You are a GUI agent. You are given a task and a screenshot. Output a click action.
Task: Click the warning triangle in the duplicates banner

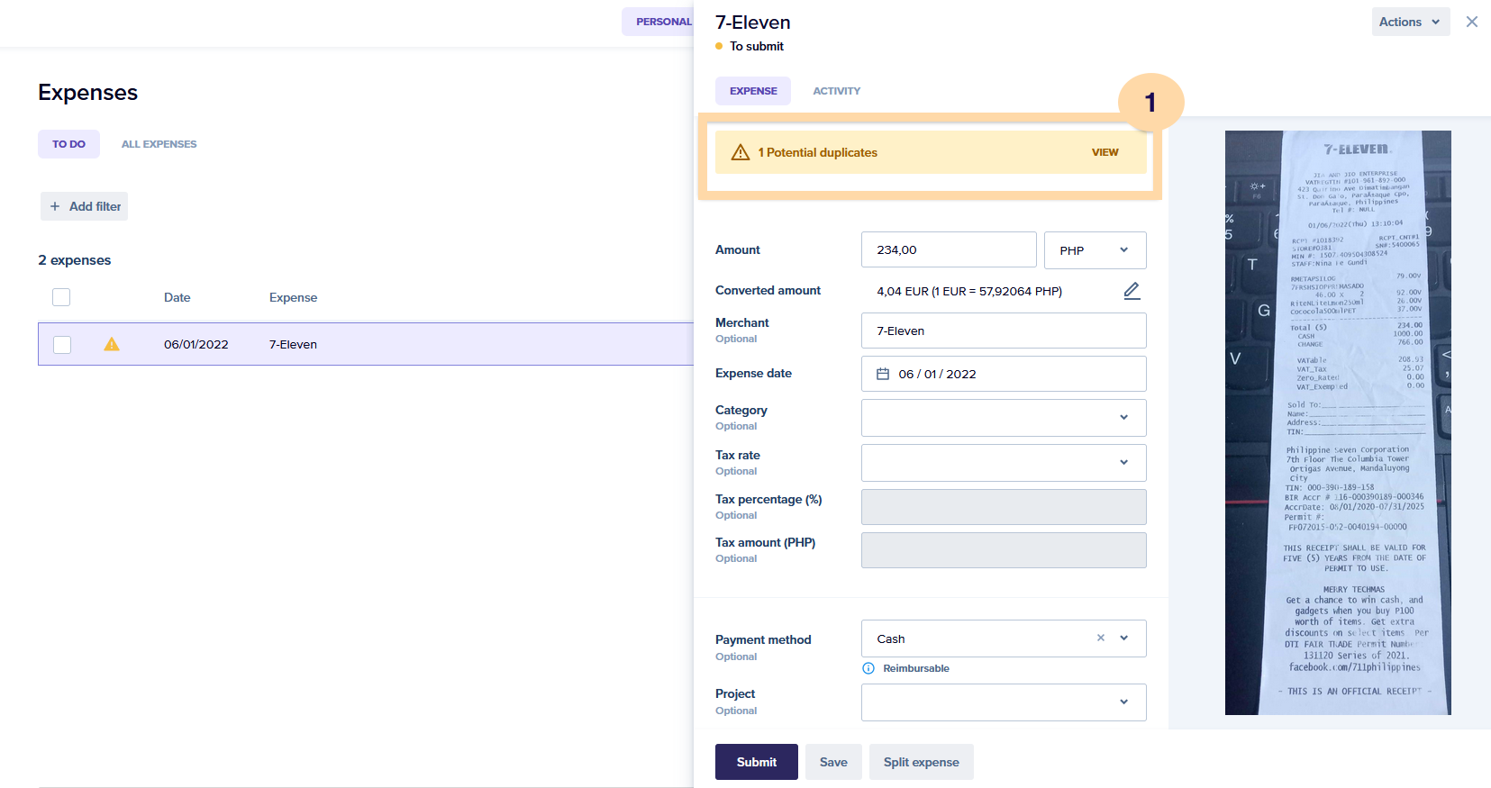(741, 152)
